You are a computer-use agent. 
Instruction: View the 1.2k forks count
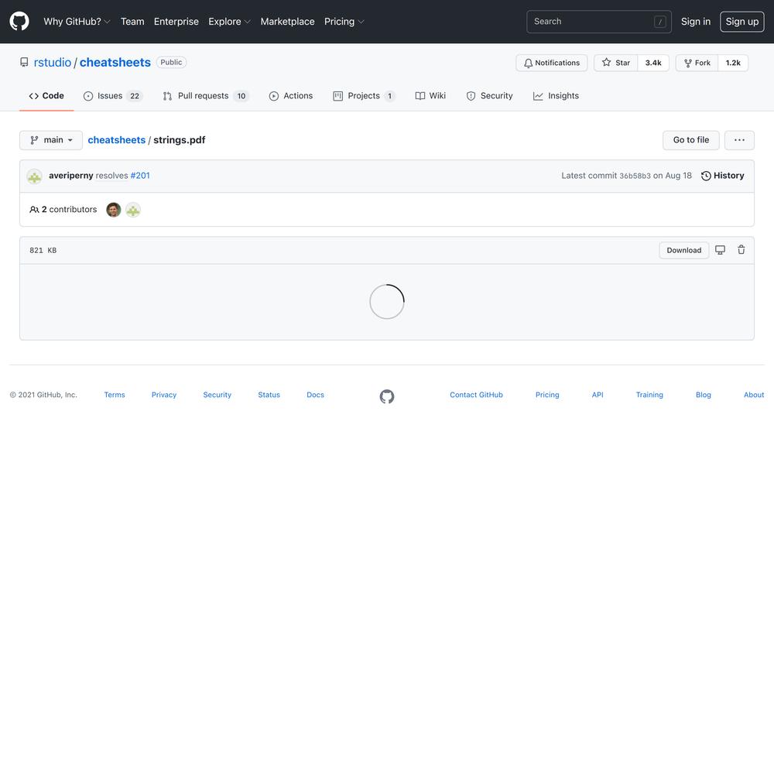click(733, 63)
